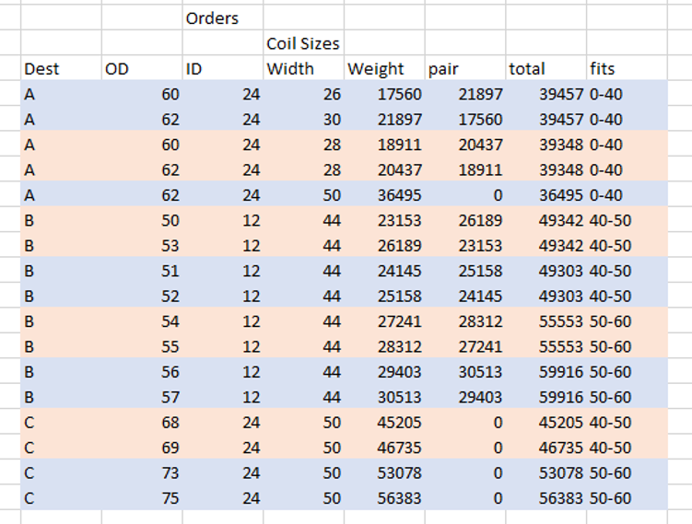This screenshot has height=524, width=692.
Task: Select weight cell 27241
Action: (x=384, y=320)
